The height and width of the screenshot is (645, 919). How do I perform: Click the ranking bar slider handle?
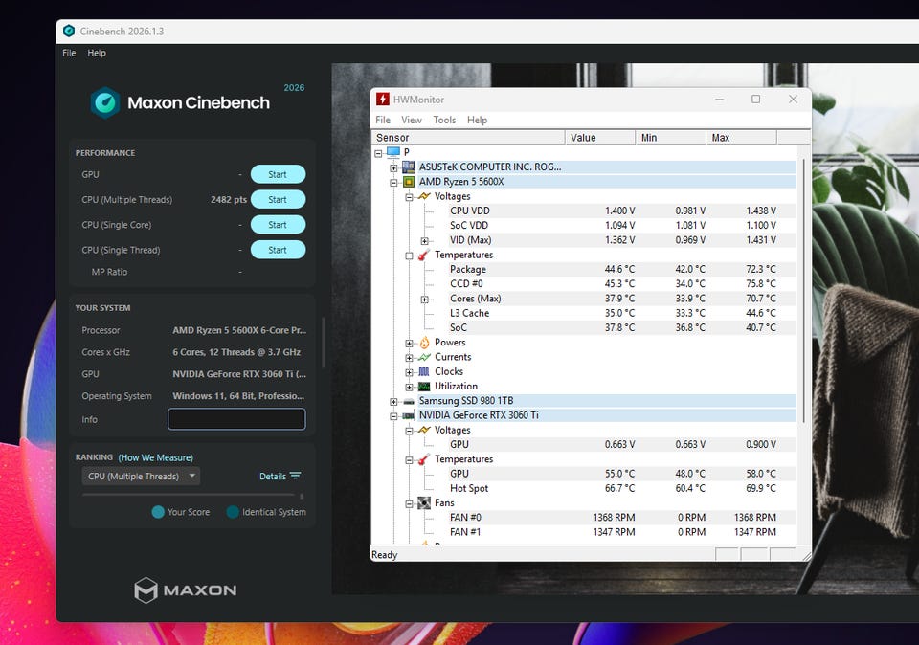[302, 496]
